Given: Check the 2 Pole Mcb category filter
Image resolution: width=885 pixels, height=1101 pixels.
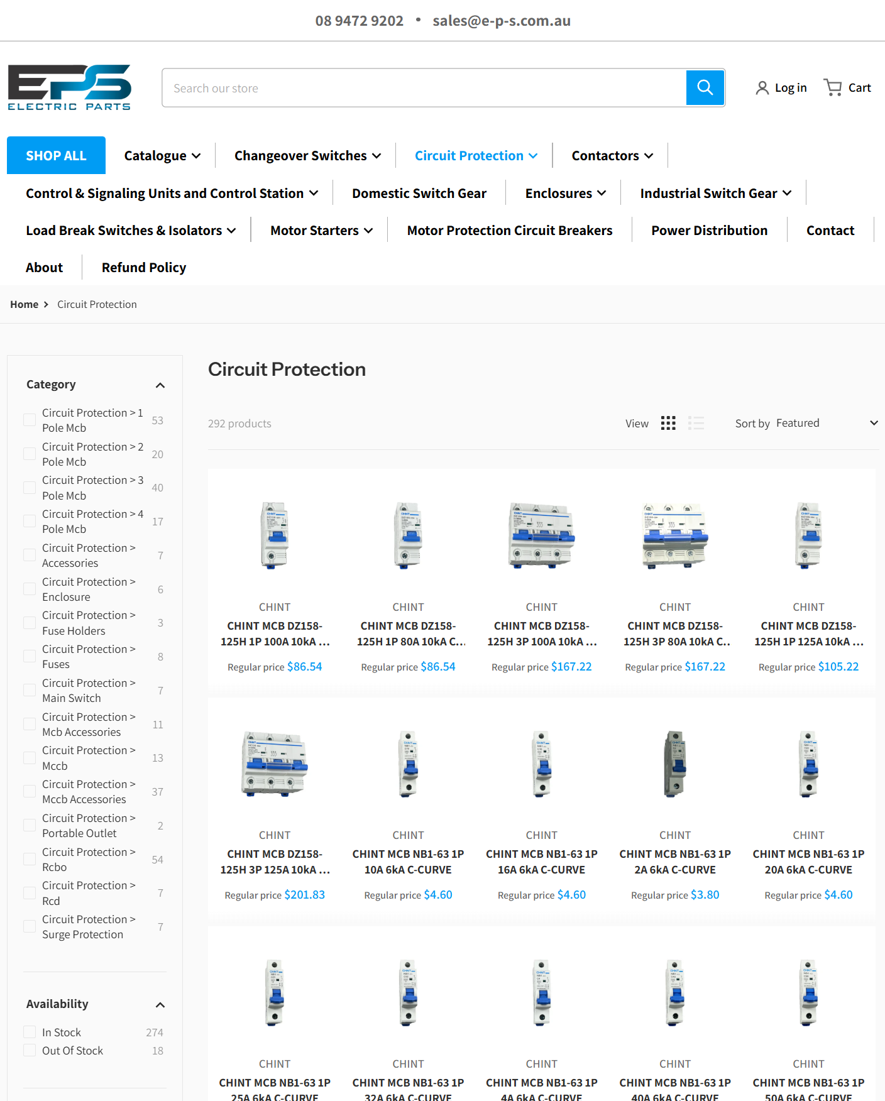Looking at the screenshot, I should [30, 454].
